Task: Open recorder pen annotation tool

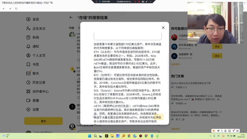Action: pyautogui.click(x=147, y=2)
